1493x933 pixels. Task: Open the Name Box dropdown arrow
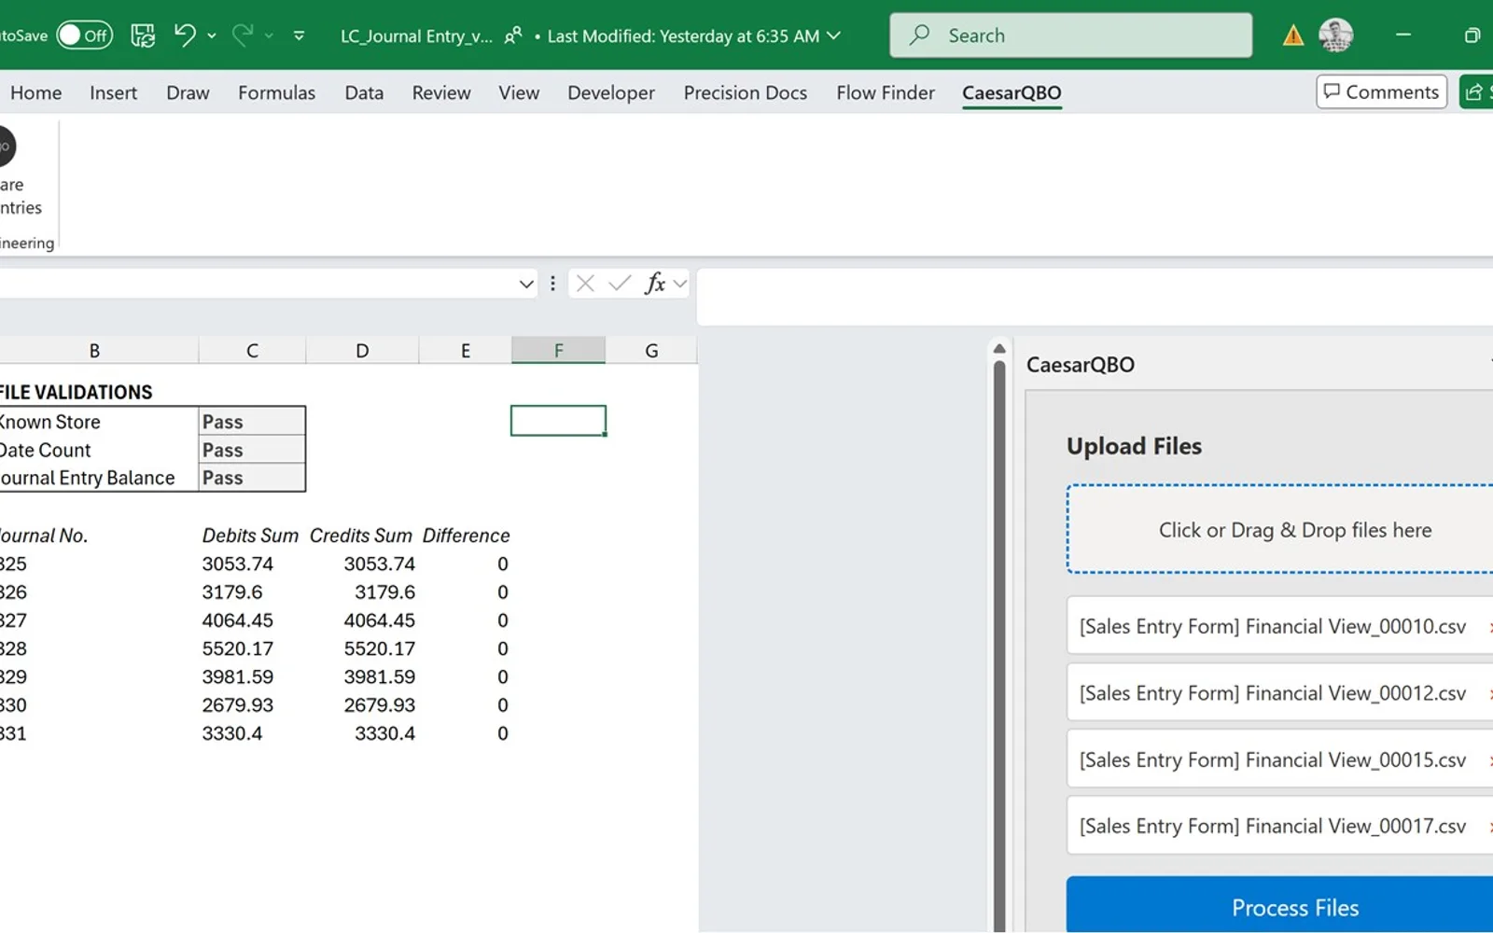[x=526, y=283]
